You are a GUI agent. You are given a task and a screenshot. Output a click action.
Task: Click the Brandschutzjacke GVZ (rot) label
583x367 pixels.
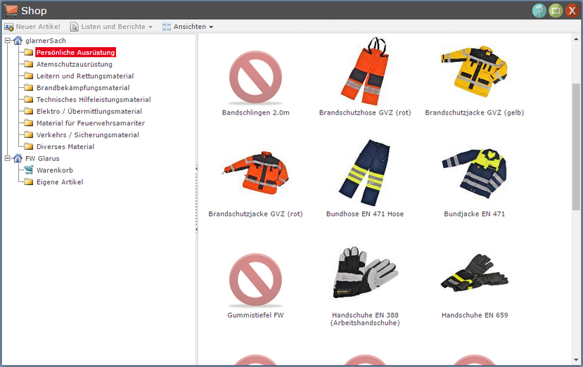pos(255,214)
